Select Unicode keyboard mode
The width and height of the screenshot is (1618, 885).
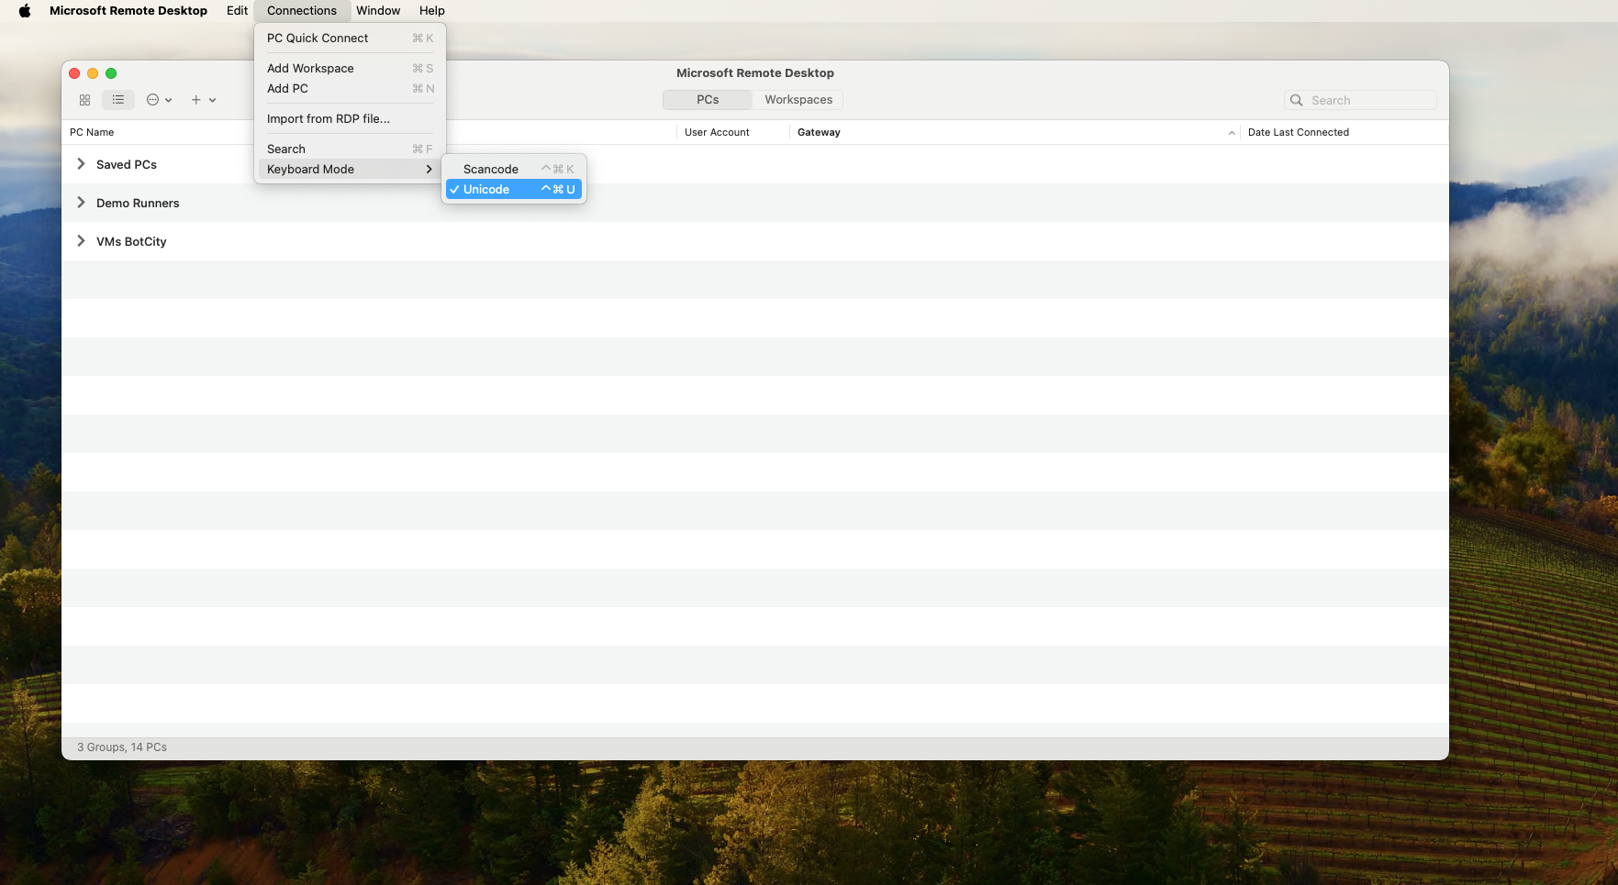click(x=514, y=189)
